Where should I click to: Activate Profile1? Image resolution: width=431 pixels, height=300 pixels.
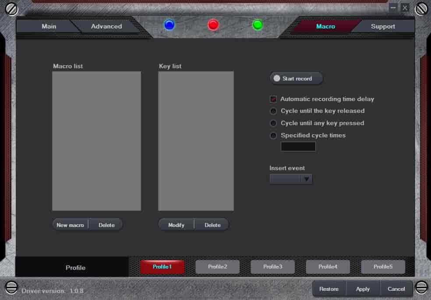click(x=162, y=267)
